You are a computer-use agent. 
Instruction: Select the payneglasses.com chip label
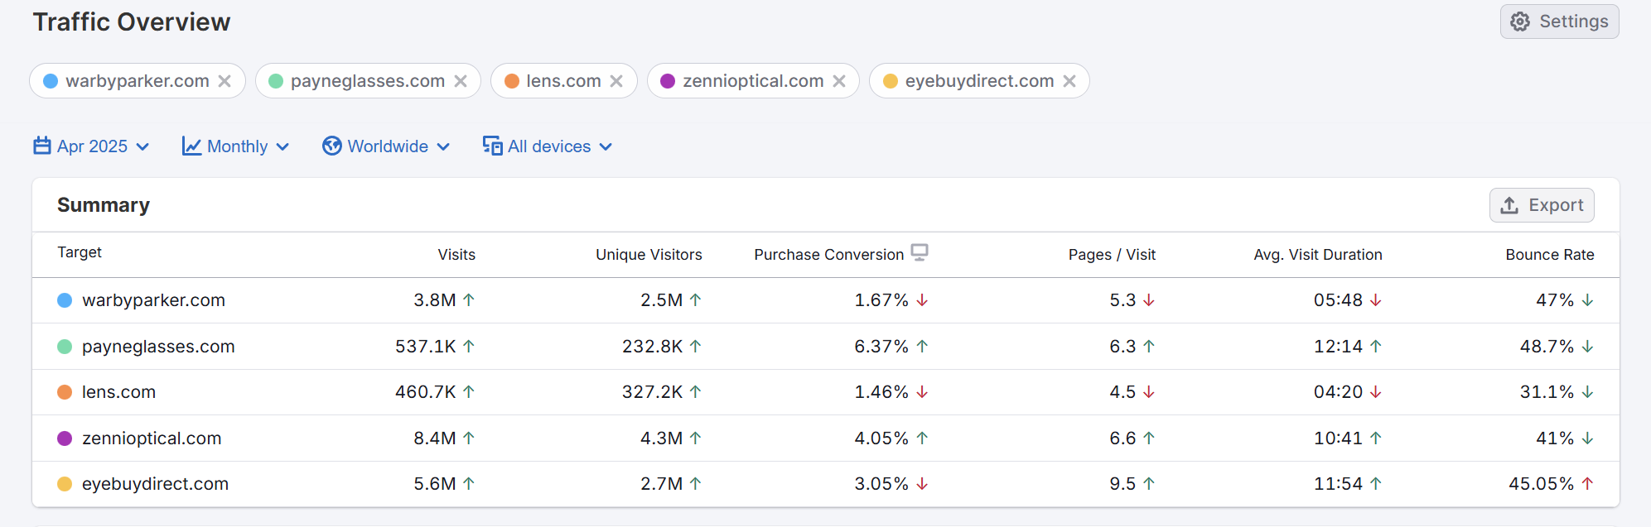tap(368, 81)
